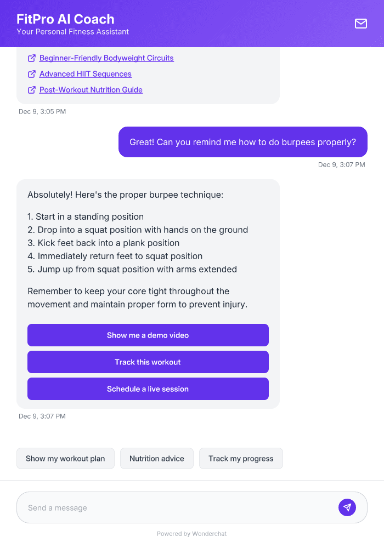
Task: Click the Dec 9, 3:07 PM timestamp below the response
Action: pyautogui.click(x=43, y=416)
